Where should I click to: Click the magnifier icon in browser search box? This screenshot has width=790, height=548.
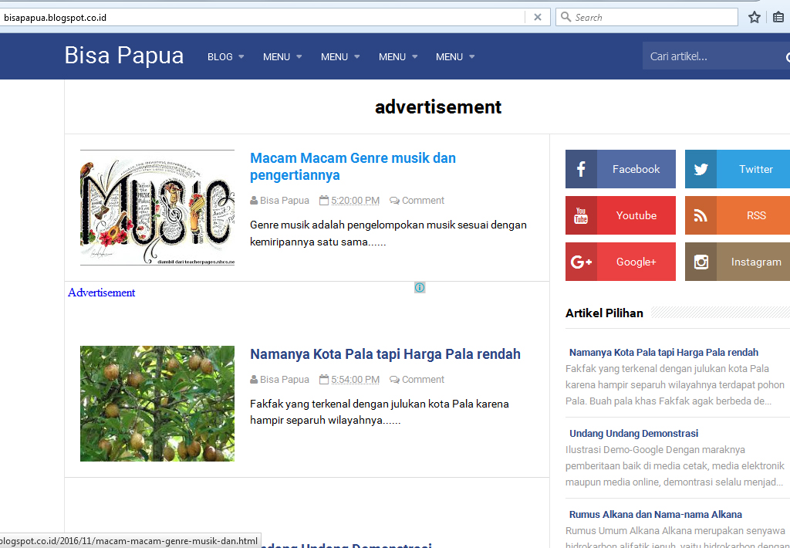[x=565, y=17]
